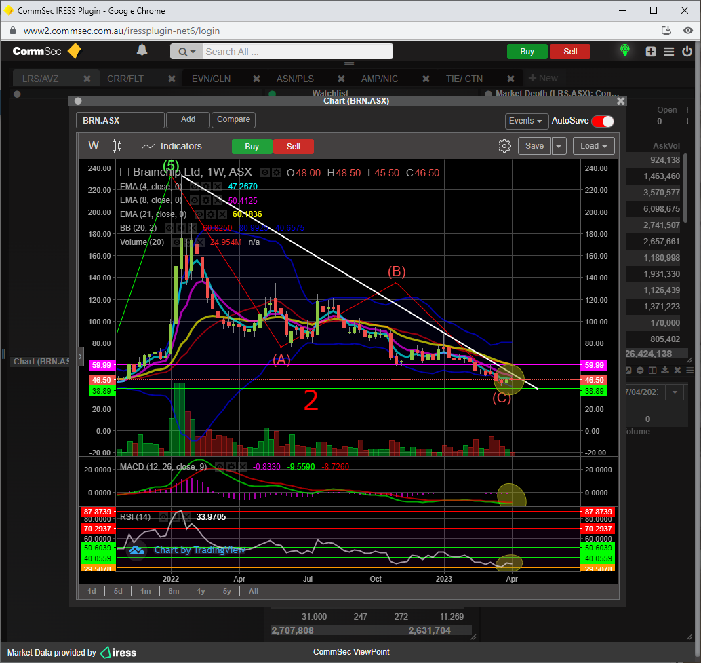Expand the Load dropdown menu

(x=593, y=146)
